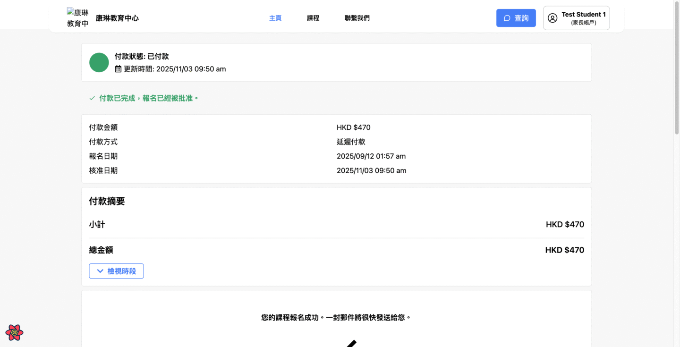Click the 總金額 HKD $470 amount
Viewport: 680px width, 347px height.
564,250
